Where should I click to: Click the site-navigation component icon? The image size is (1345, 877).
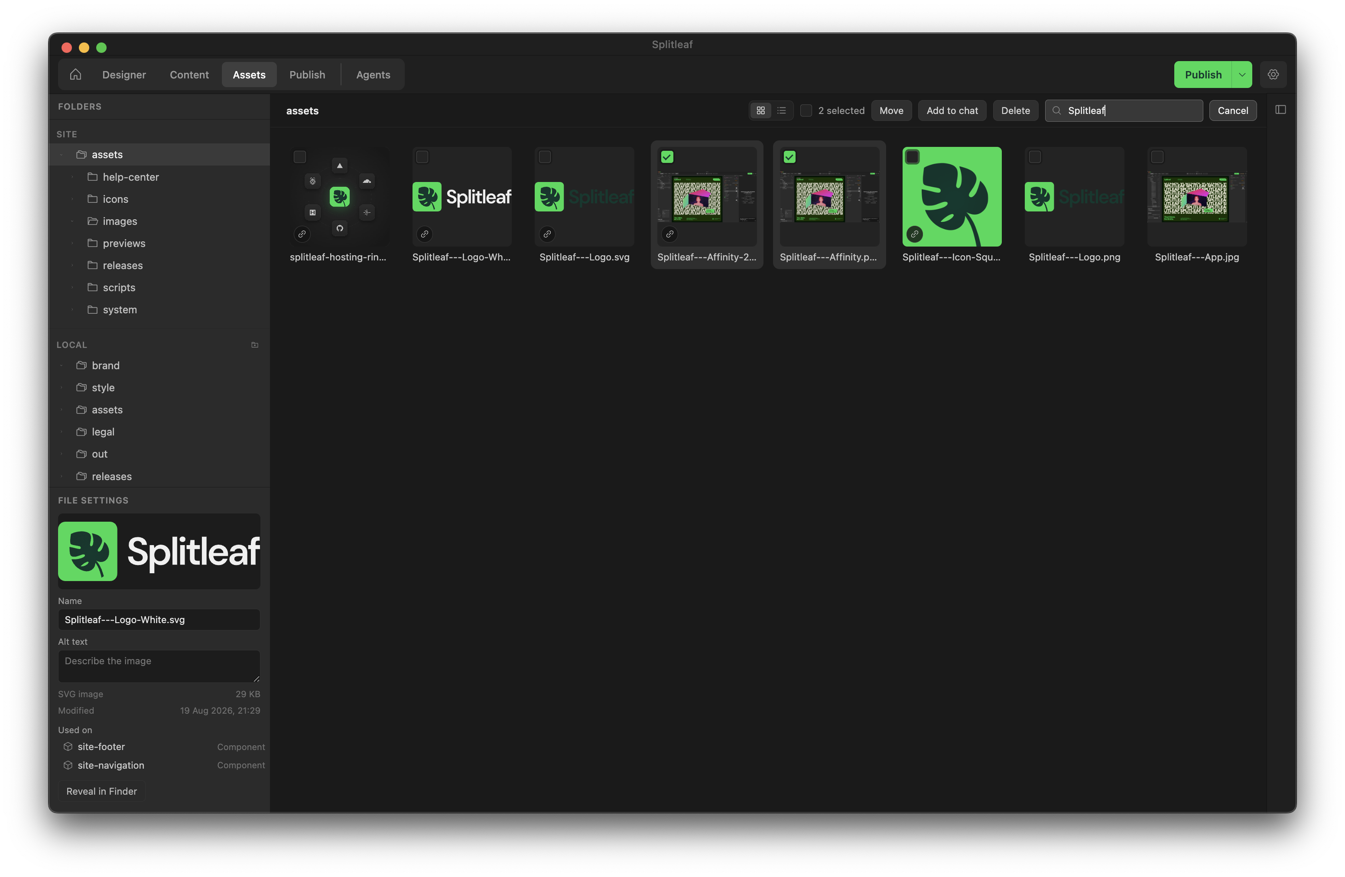click(68, 765)
